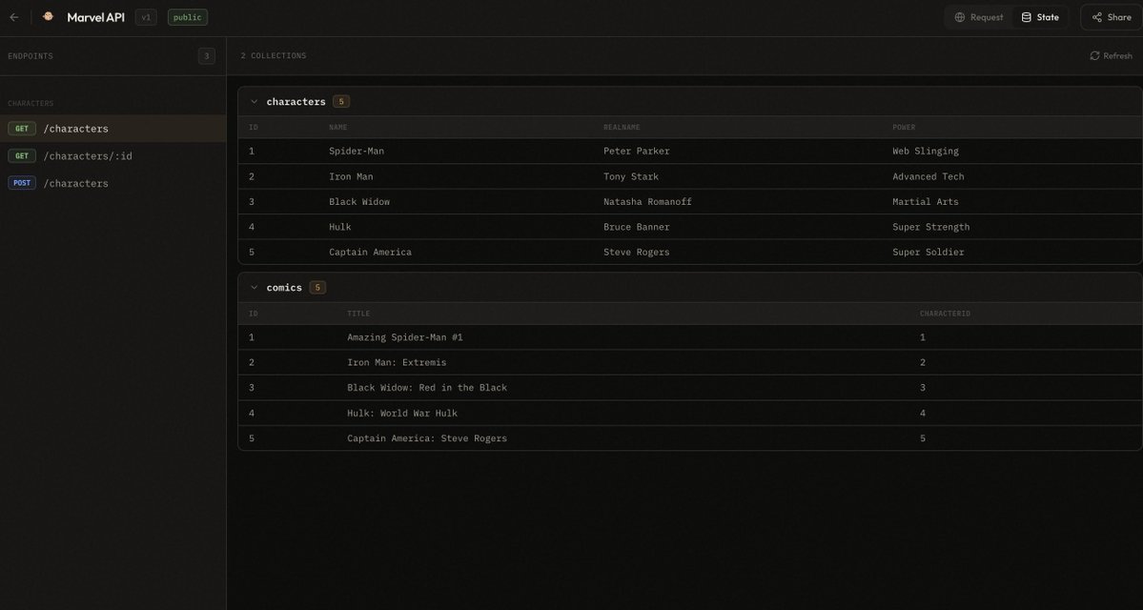
Task: Click the comics collection count badge
Action: point(317,288)
